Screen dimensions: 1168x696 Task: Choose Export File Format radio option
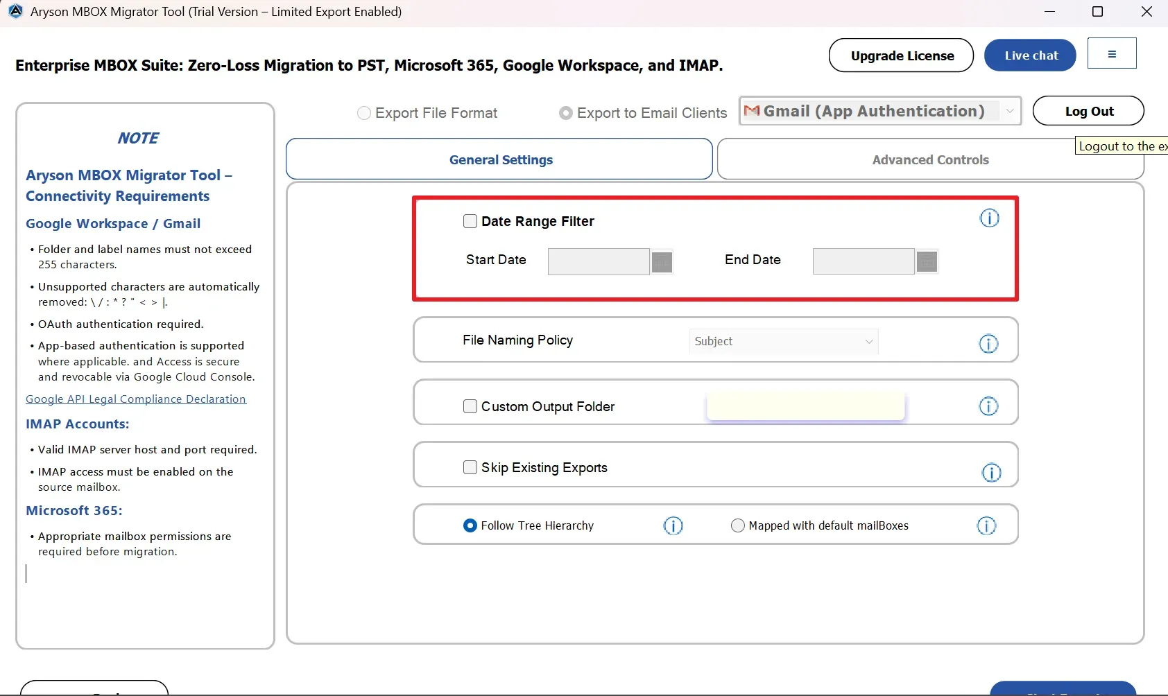pyautogui.click(x=363, y=113)
